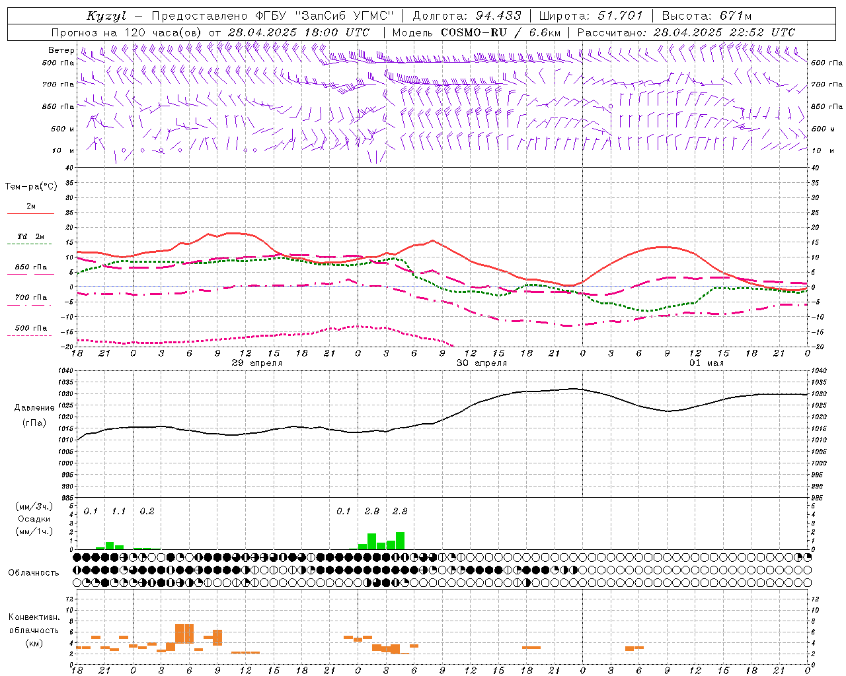Screen dimensions: 846x676
Task: Click the "Долгота: 94.433" longitude value
Action: coord(467,16)
